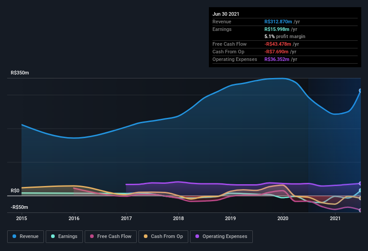
Task: Click the orange Cash From Op legend dot
Action: 146,236
